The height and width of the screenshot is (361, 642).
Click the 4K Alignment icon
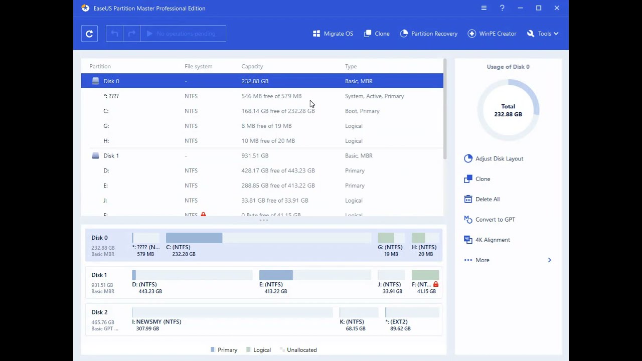pyautogui.click(x=468, y=240)
